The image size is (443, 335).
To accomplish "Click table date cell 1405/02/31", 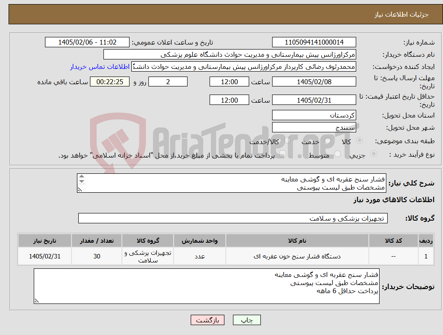I will tap(45, 256).
